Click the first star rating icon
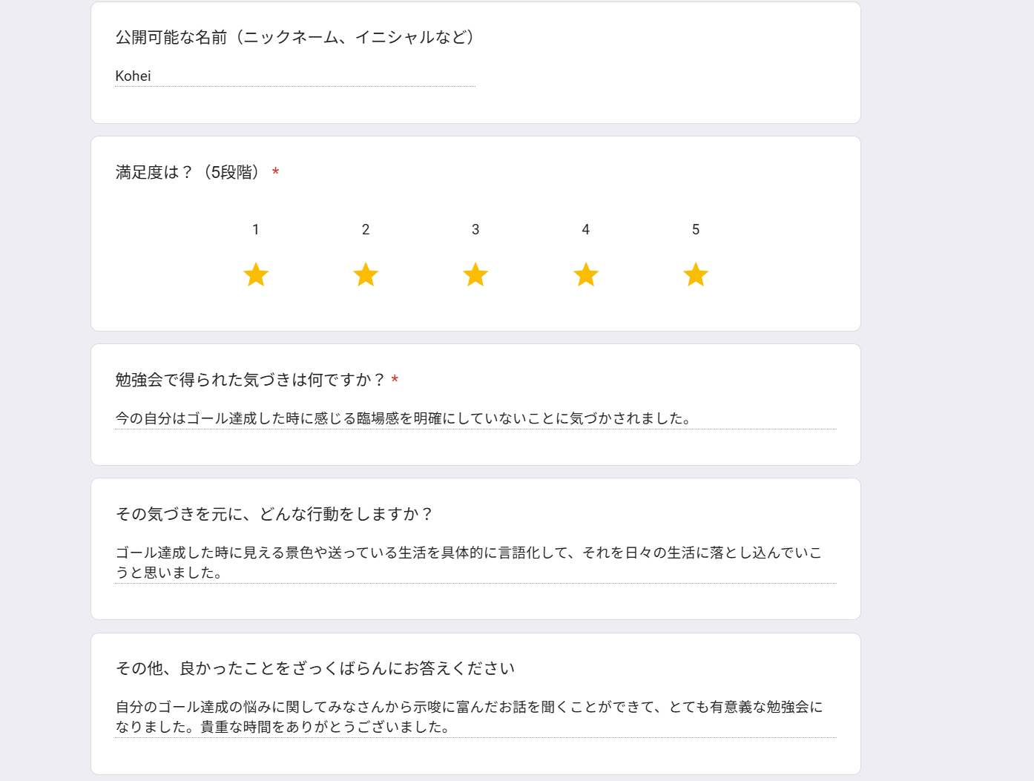This screenshot has width=1034, height=781. point(256,275)
